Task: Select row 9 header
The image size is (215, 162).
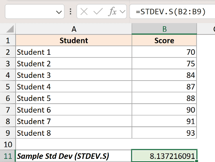Action: coord(8,133)
